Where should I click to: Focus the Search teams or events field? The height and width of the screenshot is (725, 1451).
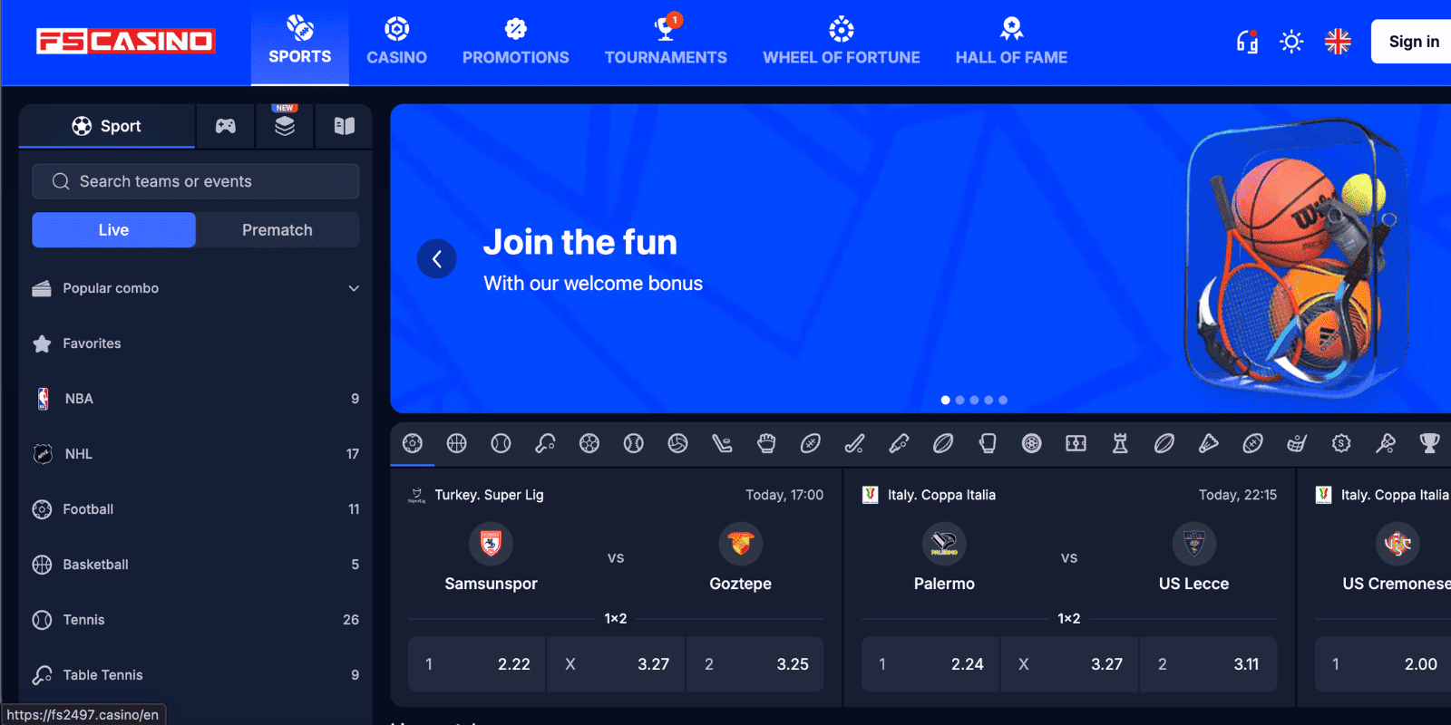(196, 181)
